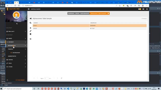Add a new record with plus icon
Viewport: 161px width, 90px height.
30,28
